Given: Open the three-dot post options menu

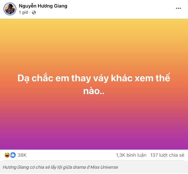Looking at the screenshot, I should click(178, 9).
